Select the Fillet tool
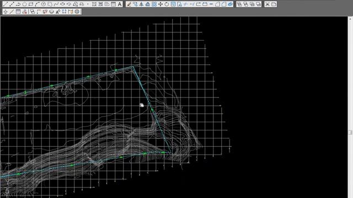The image size is (353, 198). coord(224,4)
